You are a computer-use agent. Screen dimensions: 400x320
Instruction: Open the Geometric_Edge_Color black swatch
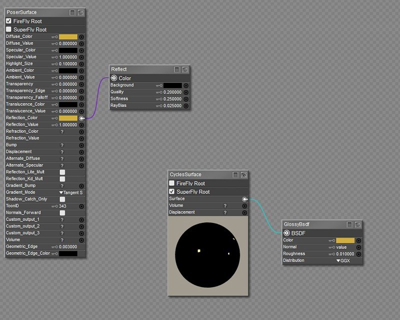tap(68, 253)
